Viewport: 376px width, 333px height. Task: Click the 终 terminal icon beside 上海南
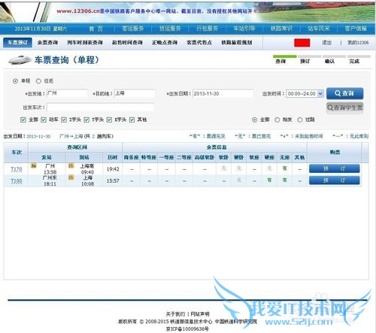(71, 165)
